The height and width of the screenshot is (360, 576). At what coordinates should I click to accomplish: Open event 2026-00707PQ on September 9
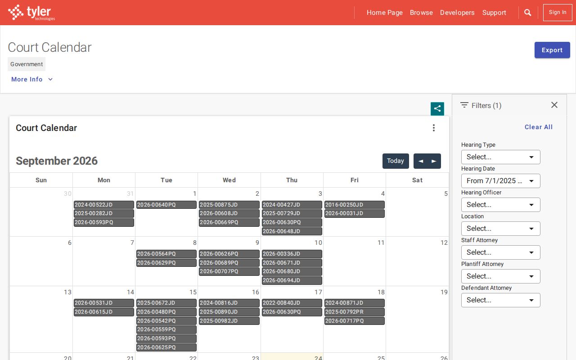pos(229,271)
